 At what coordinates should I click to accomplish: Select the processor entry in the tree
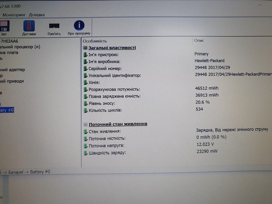[20, 47]
